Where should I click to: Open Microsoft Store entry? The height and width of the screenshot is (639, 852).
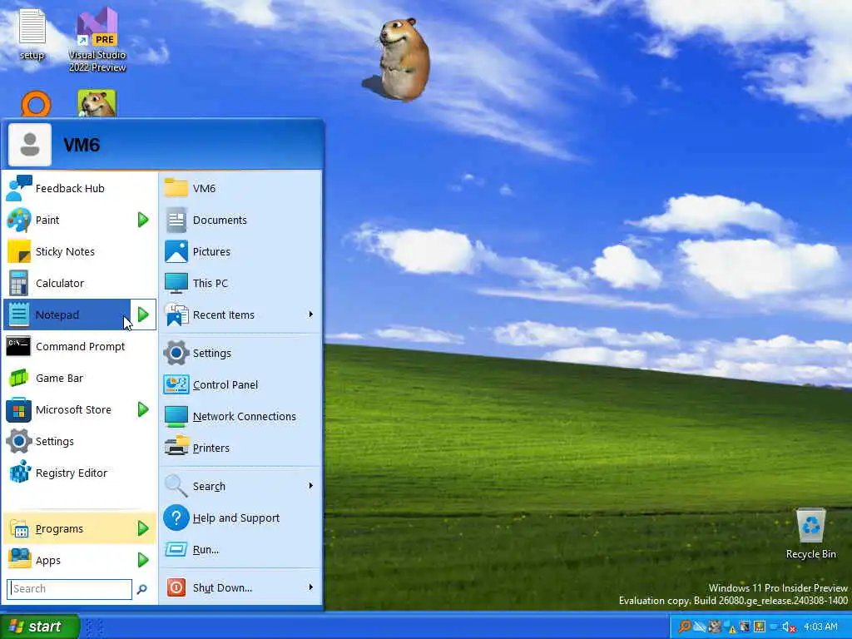67,409
